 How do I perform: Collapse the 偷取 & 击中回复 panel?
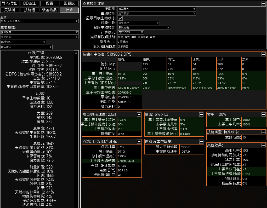[x=201, y=142]
